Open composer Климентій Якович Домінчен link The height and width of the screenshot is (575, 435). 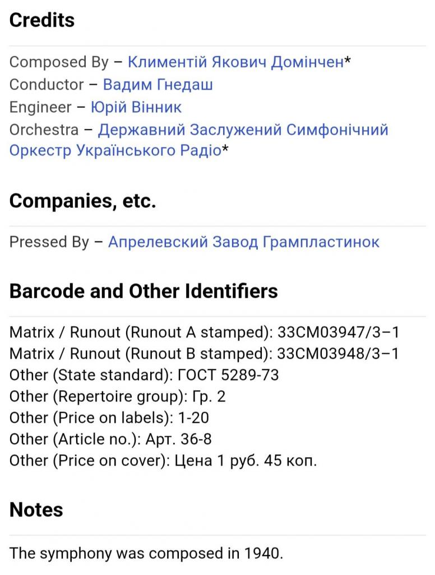point(235,62)
